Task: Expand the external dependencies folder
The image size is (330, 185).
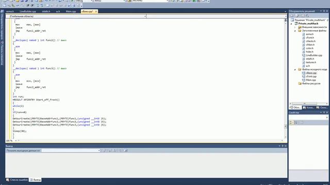Action: pyautogui.click(x=295, y=27)
